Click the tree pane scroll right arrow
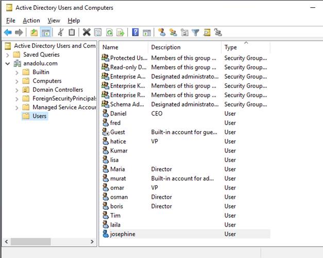Image resolution: width=323 pixels, height=258 pixels. pos(92,242)
